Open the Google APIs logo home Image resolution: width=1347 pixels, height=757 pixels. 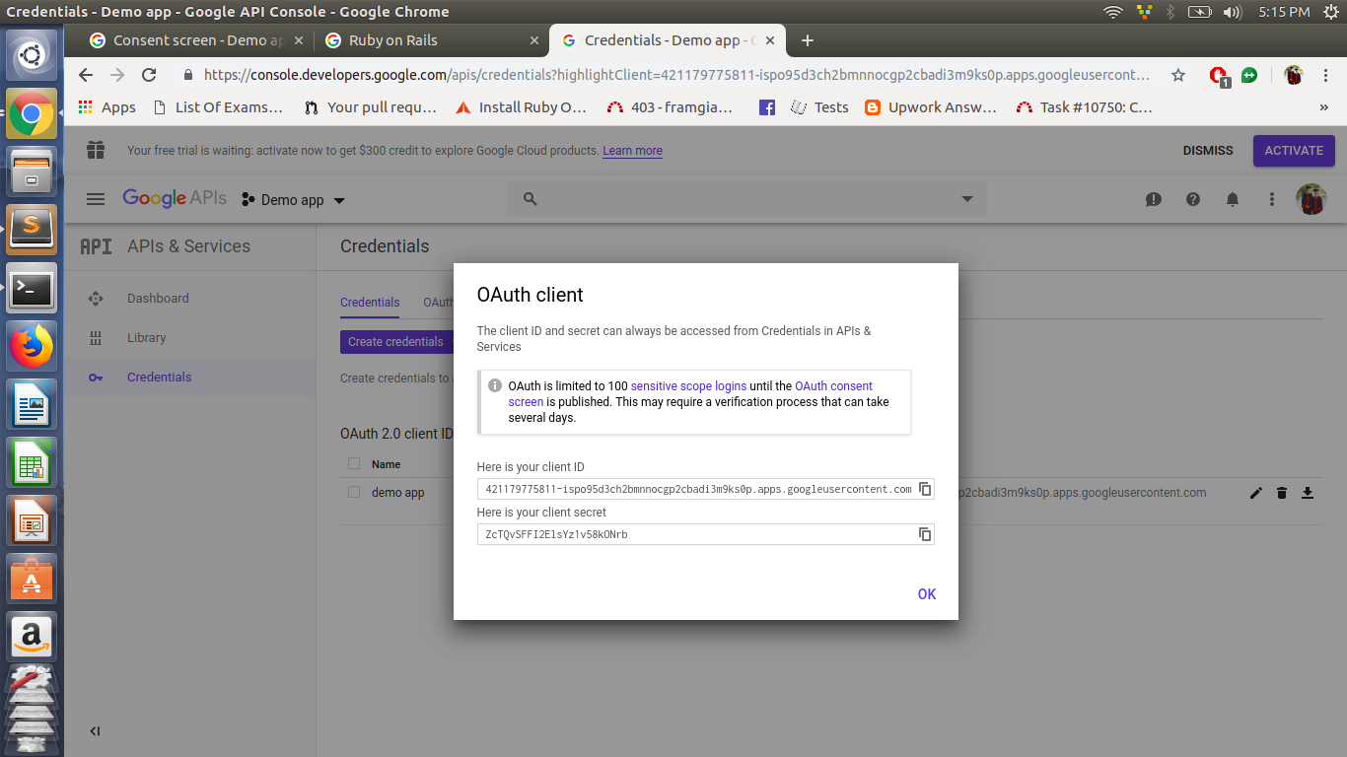tap(175, 199)
